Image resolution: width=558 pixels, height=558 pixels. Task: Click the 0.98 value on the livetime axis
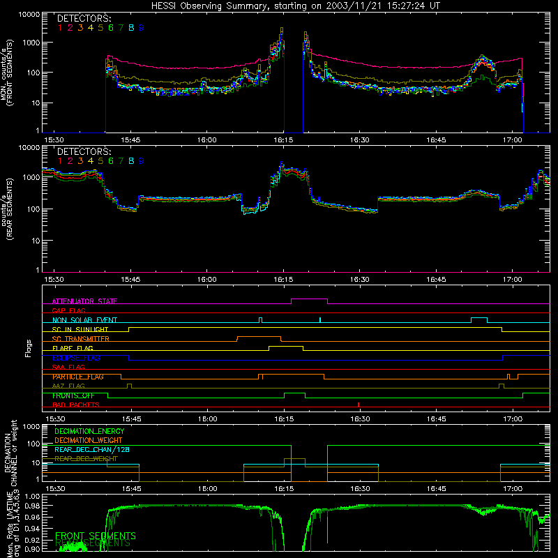coord(33,506)
